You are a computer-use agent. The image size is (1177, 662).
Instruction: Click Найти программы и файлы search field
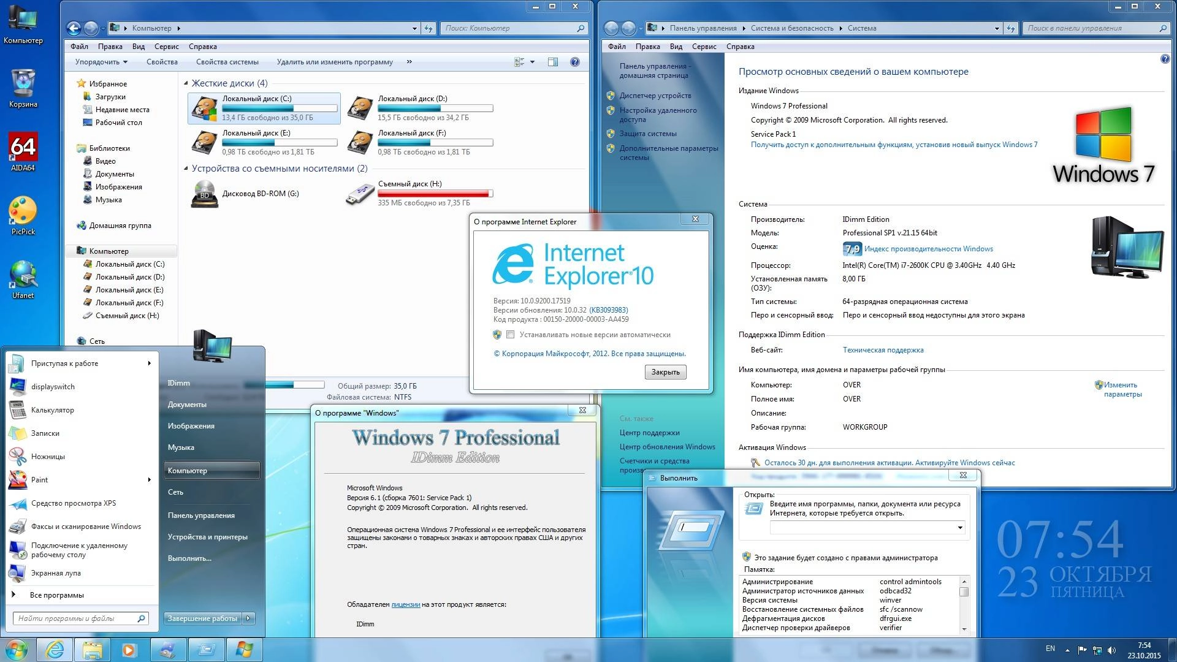tap(80, 618)
